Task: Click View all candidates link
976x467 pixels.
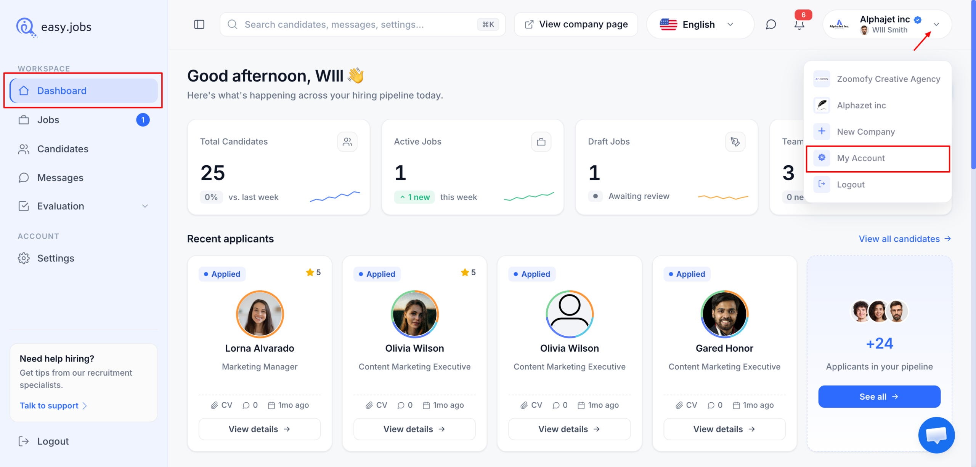Action: point(905,239)
